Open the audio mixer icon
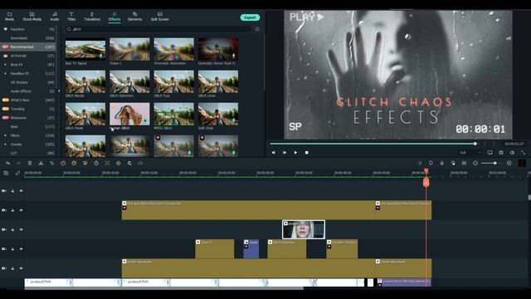Image resolution: width=531 pixels, height=299 pixels. tap(453, 164)
